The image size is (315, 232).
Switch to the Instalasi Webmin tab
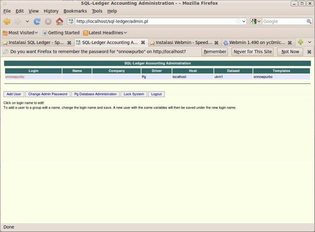(177, 42)
